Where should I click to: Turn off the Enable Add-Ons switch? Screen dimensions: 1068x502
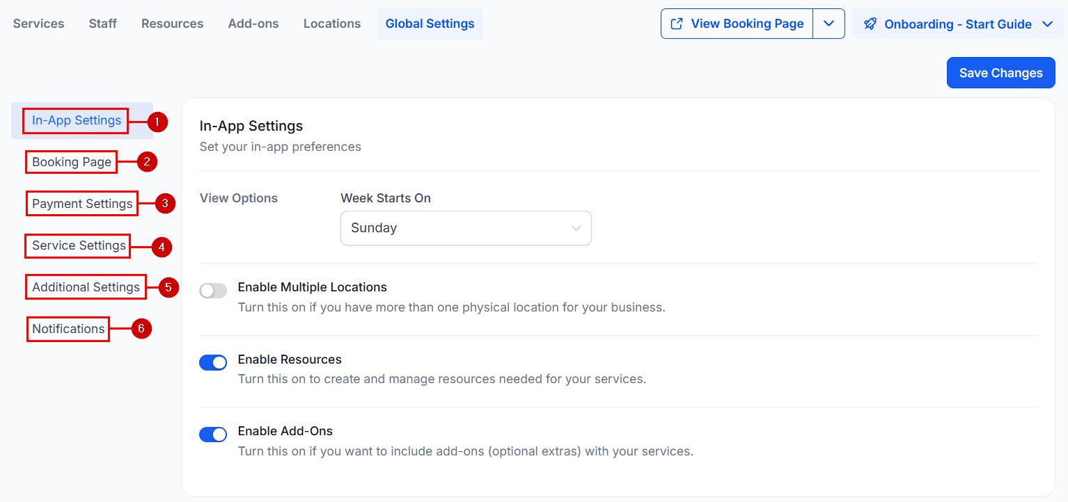click(x=213, y=434)
